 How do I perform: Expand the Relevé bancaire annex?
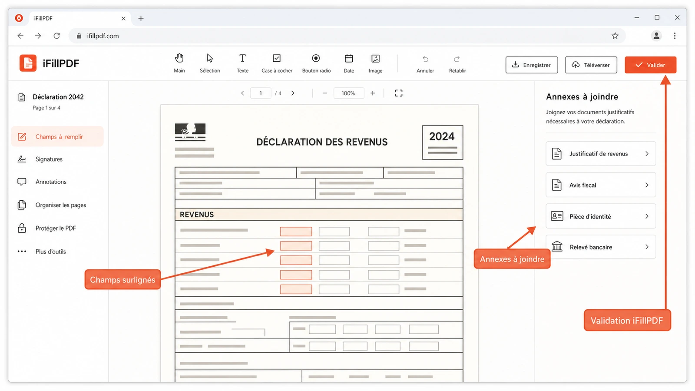601,247
